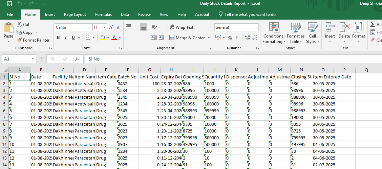Click the Increase Decimal icon
The height and width of the screenshot is (169, 382).
tap(247, 38)
